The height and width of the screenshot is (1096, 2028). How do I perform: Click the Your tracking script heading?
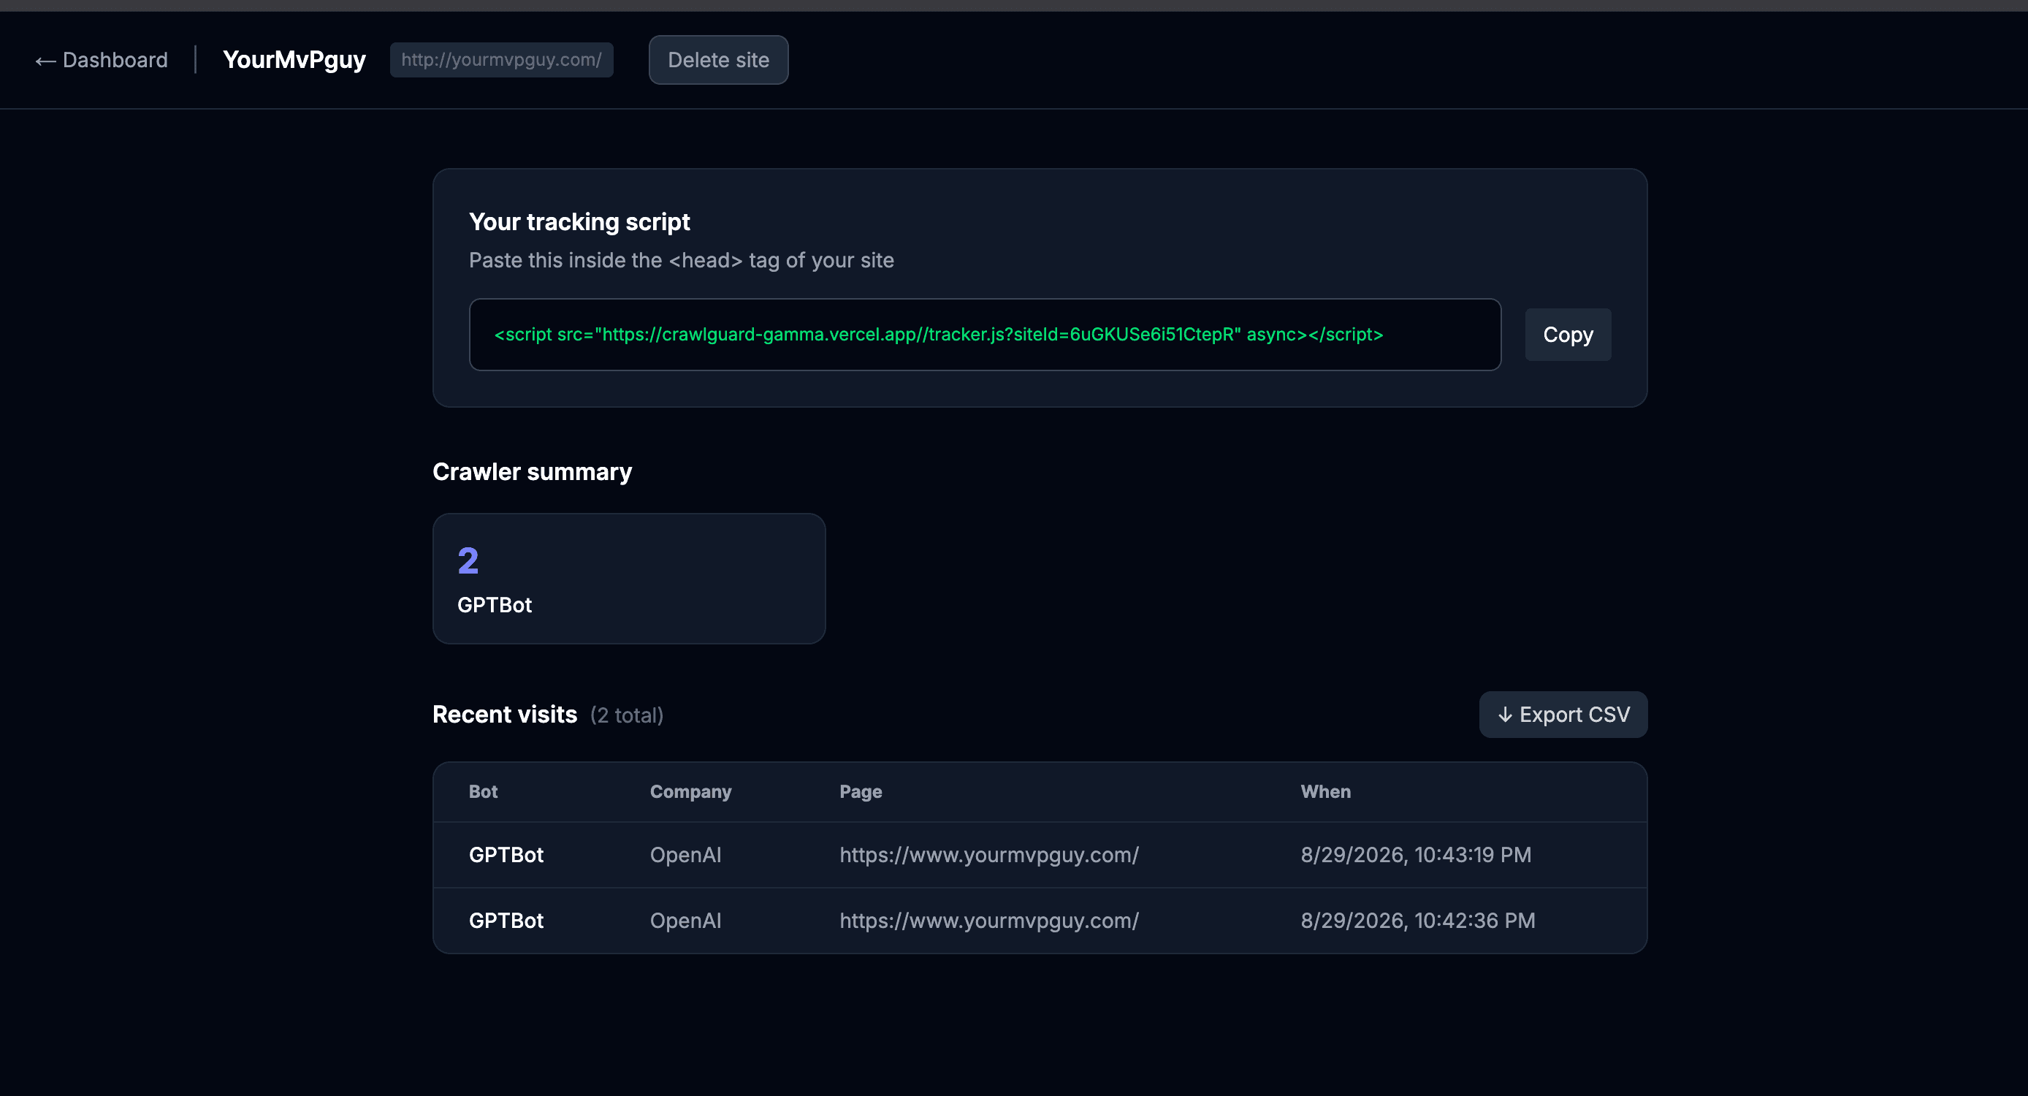579,222
